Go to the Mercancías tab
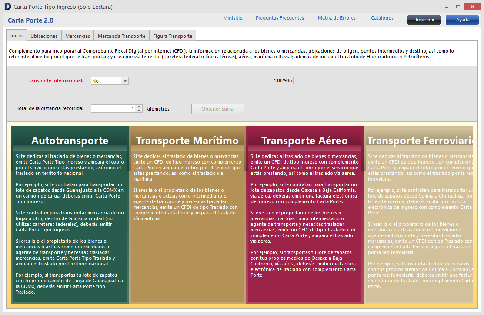 [77, 36]
